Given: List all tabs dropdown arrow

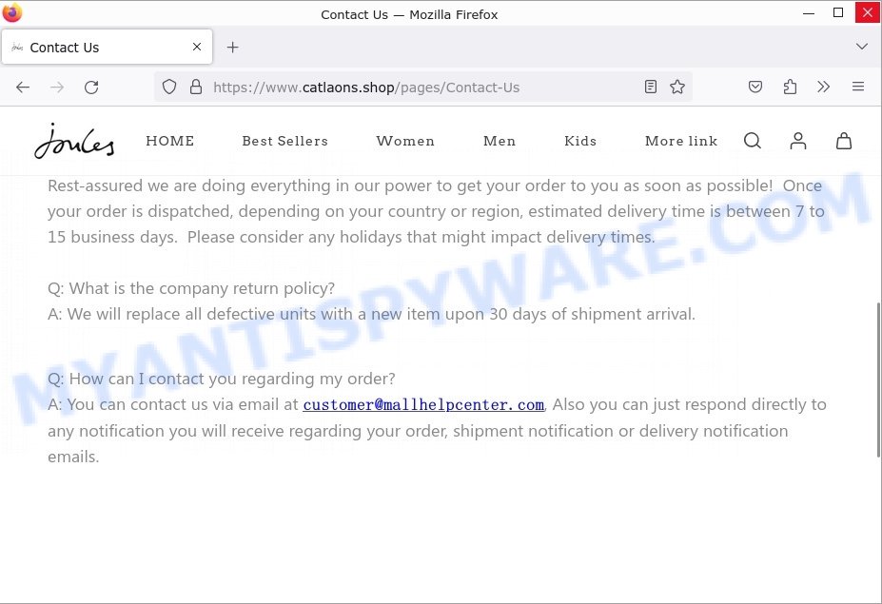Looking at the screenshot, I should click(x=861, y=46).
